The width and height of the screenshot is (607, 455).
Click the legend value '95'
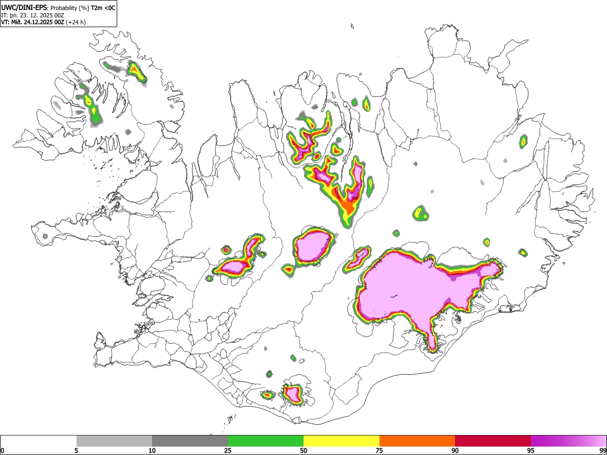[x=531, y=450]
